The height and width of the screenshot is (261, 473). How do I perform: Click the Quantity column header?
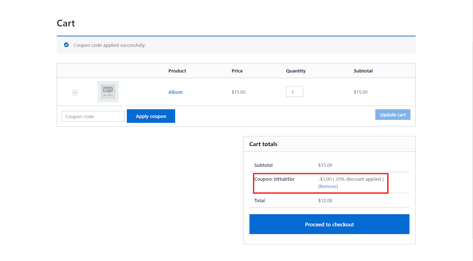tap(296, 71)
